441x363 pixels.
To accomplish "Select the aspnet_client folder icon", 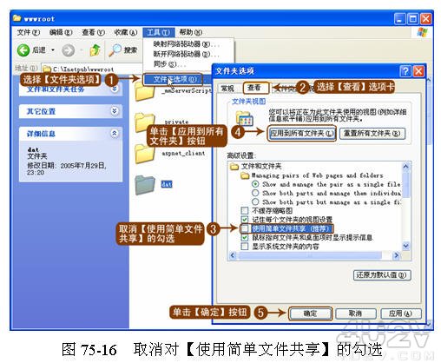I will tap(145, 154).
